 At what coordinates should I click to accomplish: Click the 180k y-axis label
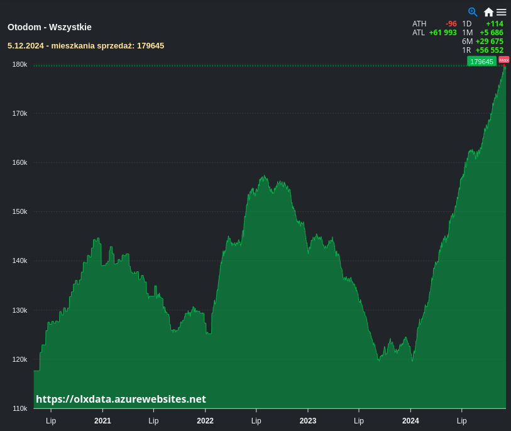(x=19, y=64)
